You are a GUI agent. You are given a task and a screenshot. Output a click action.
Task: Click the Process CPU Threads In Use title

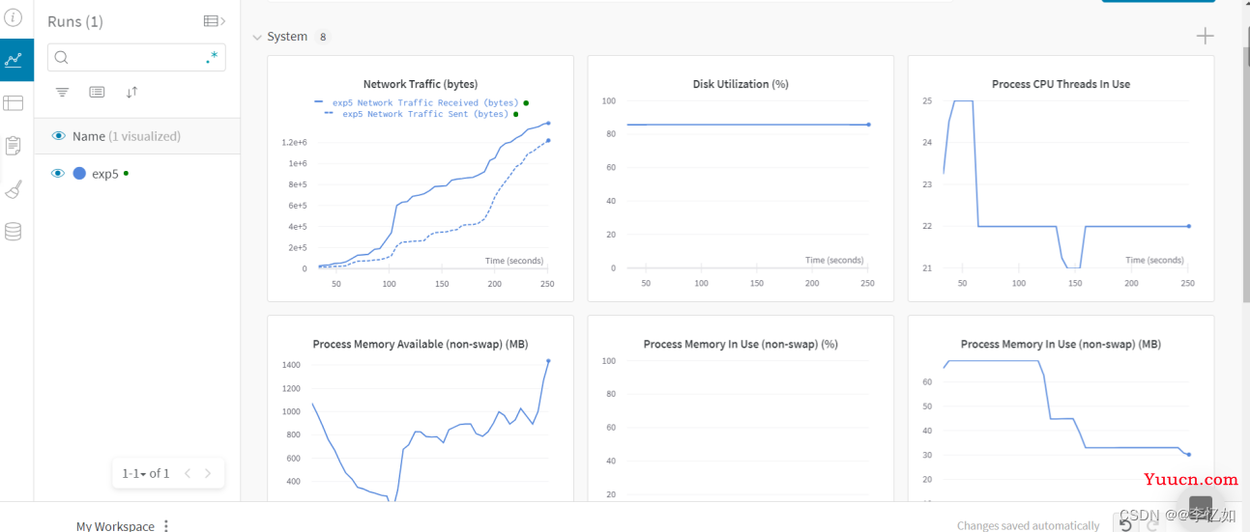click(x=1061, y=84)
